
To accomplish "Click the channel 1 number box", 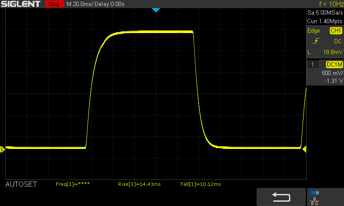I will point(313,64).
